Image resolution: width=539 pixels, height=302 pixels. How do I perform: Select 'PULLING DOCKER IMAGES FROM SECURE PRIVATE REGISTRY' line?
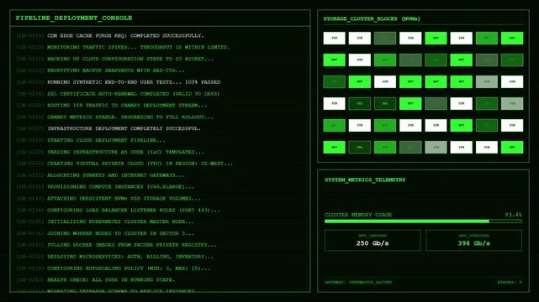[116, 245]
